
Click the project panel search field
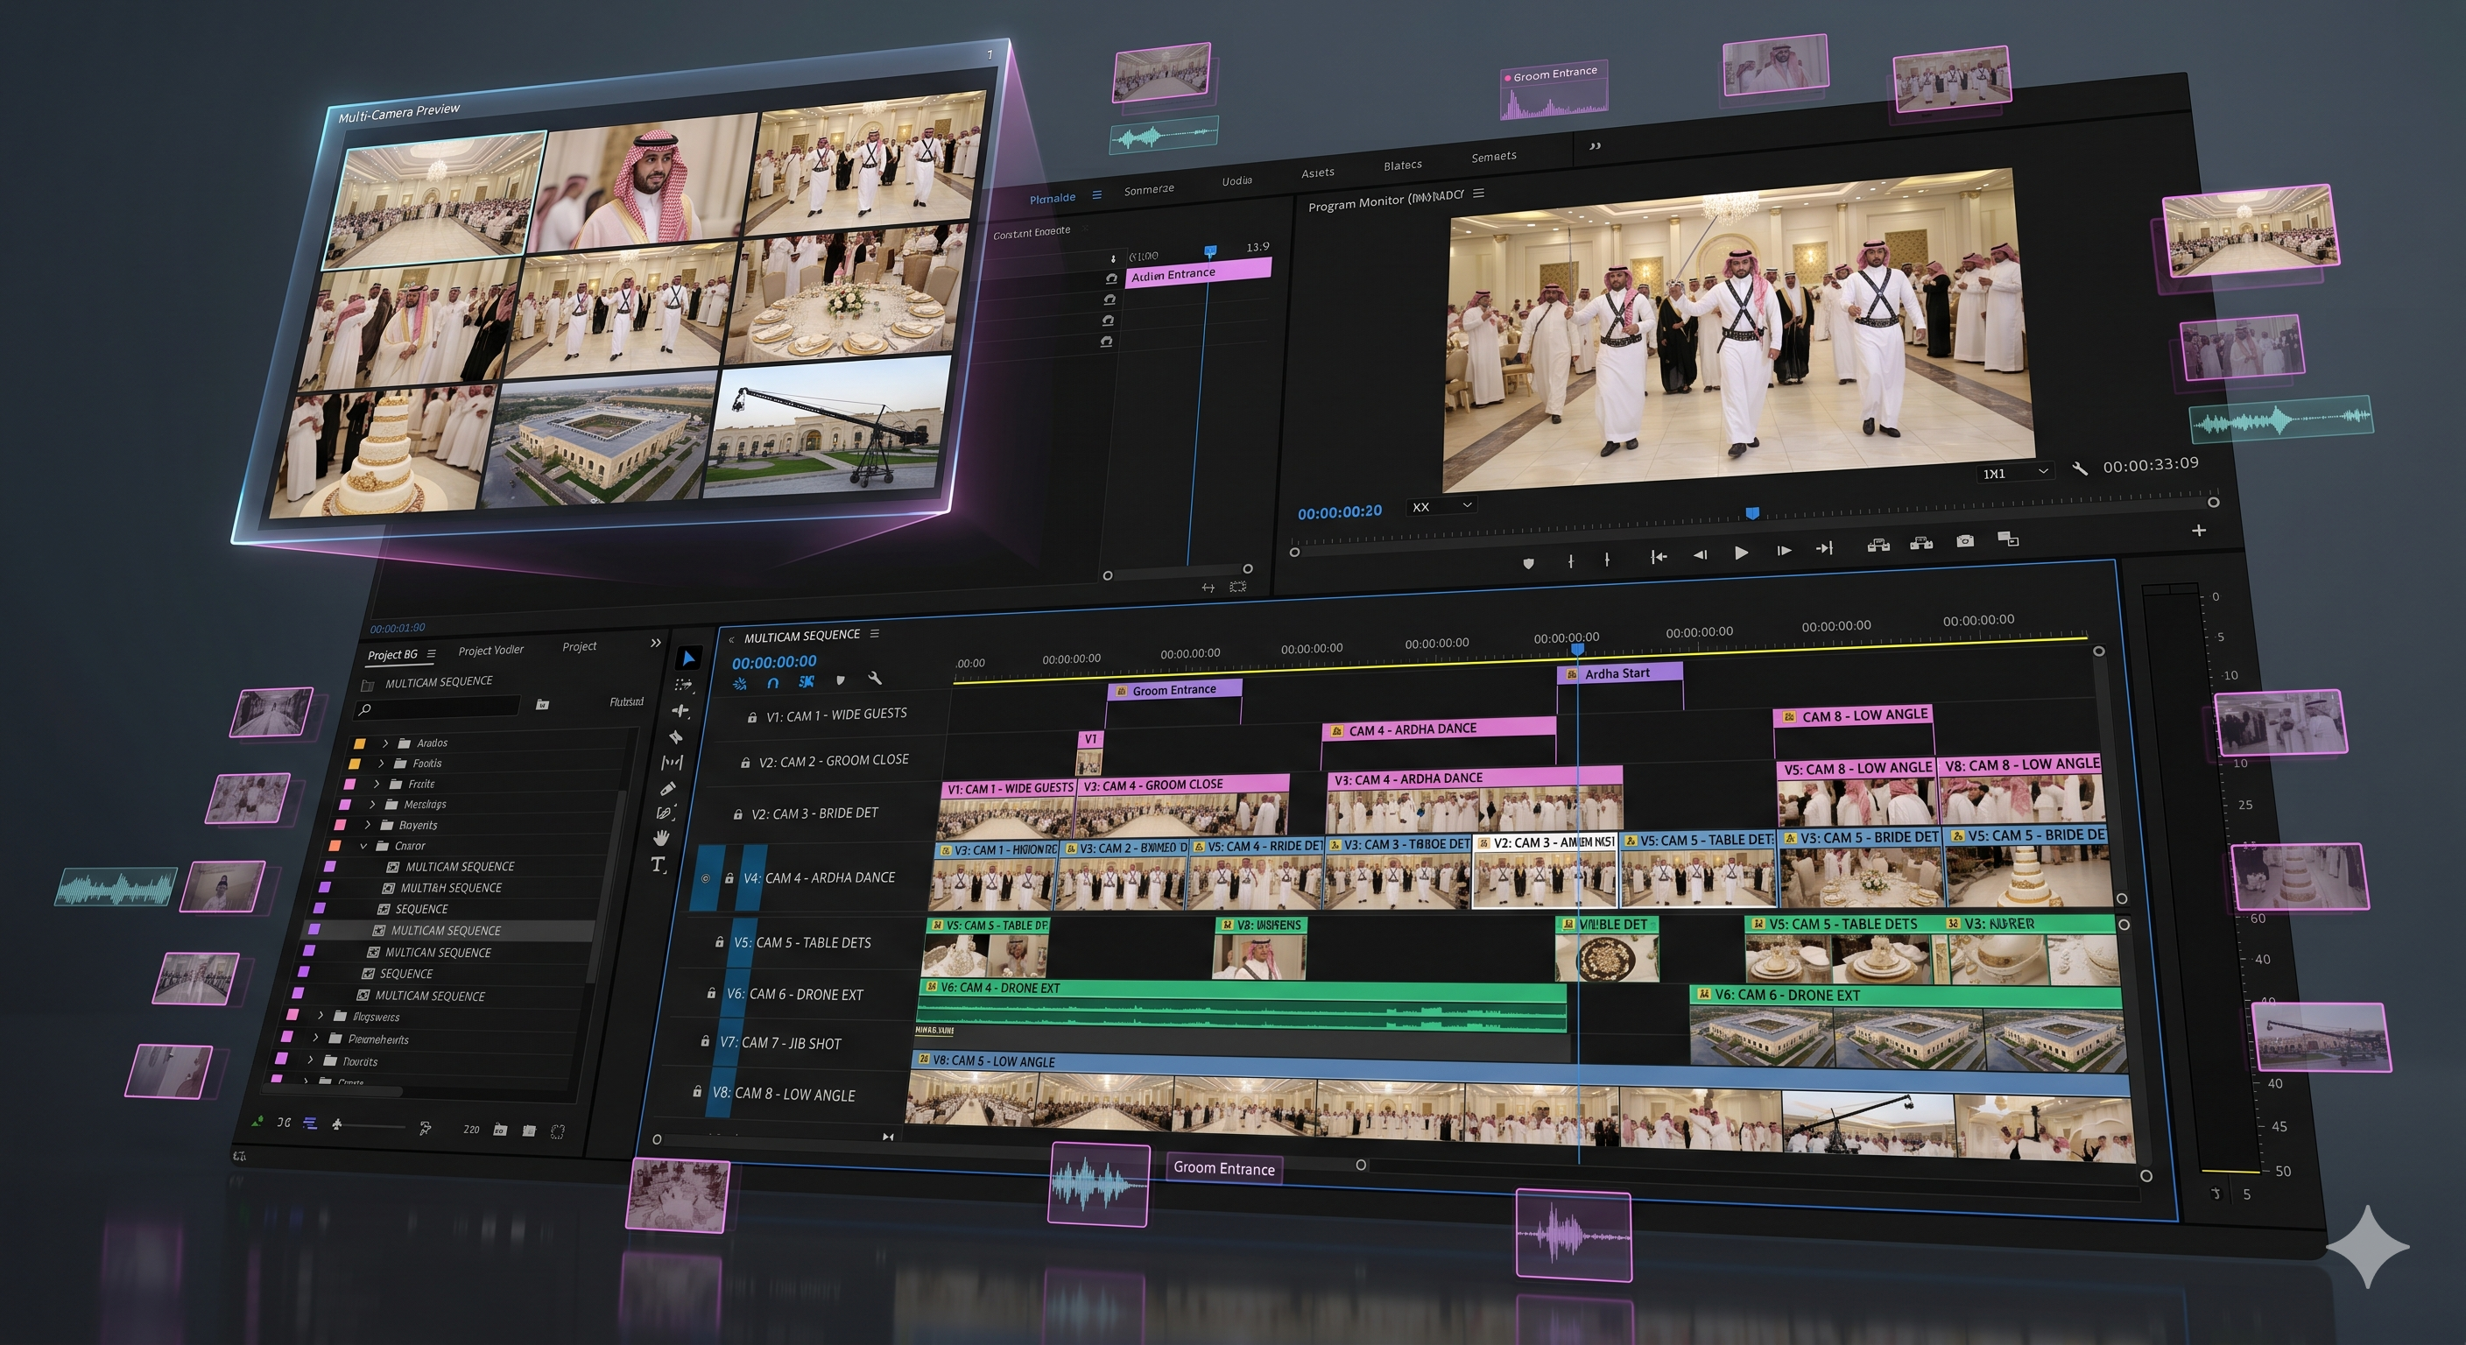pos(438,708)
